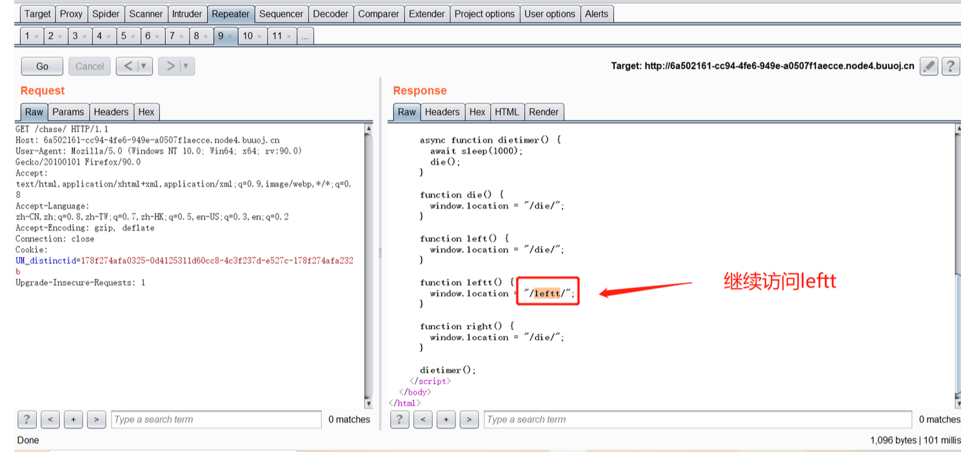Close Repeater tab 11
Image resolution: width=961 pixels, height=452 pixels.
[289, 37]
